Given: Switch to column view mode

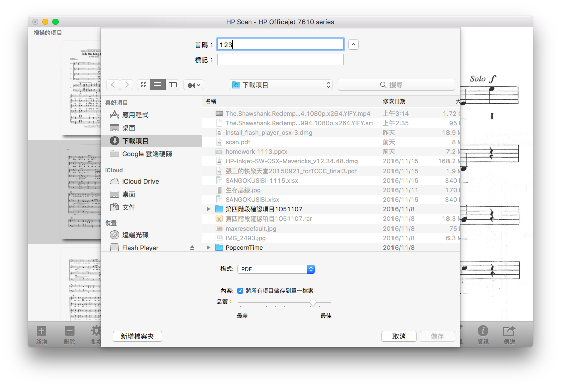Looking at the screenshot, I should pyautogui.click(x=173, y=85).
